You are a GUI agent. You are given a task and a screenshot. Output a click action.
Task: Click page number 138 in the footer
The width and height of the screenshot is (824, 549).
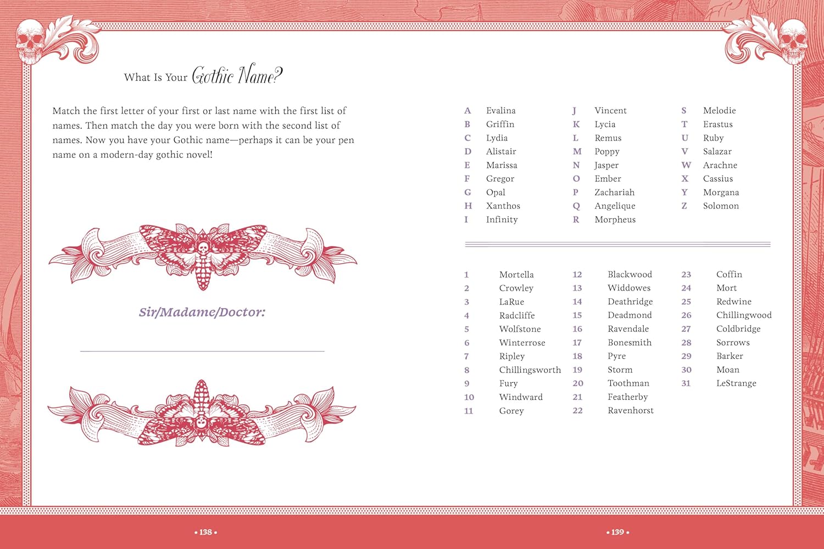click(x=206, y=532)
